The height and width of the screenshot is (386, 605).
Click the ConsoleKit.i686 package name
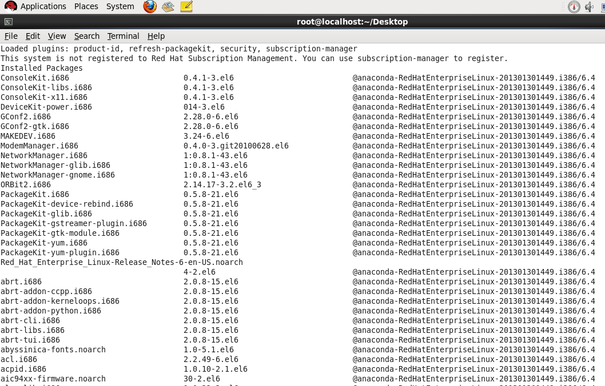point(35,78)
